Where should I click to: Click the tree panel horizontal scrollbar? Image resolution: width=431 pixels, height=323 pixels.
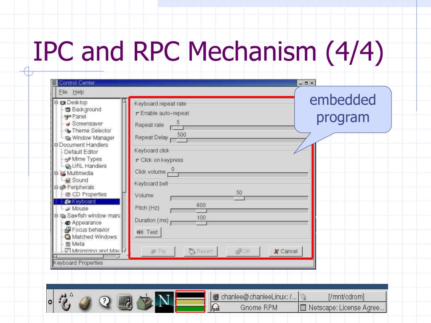tap(87, 256)
